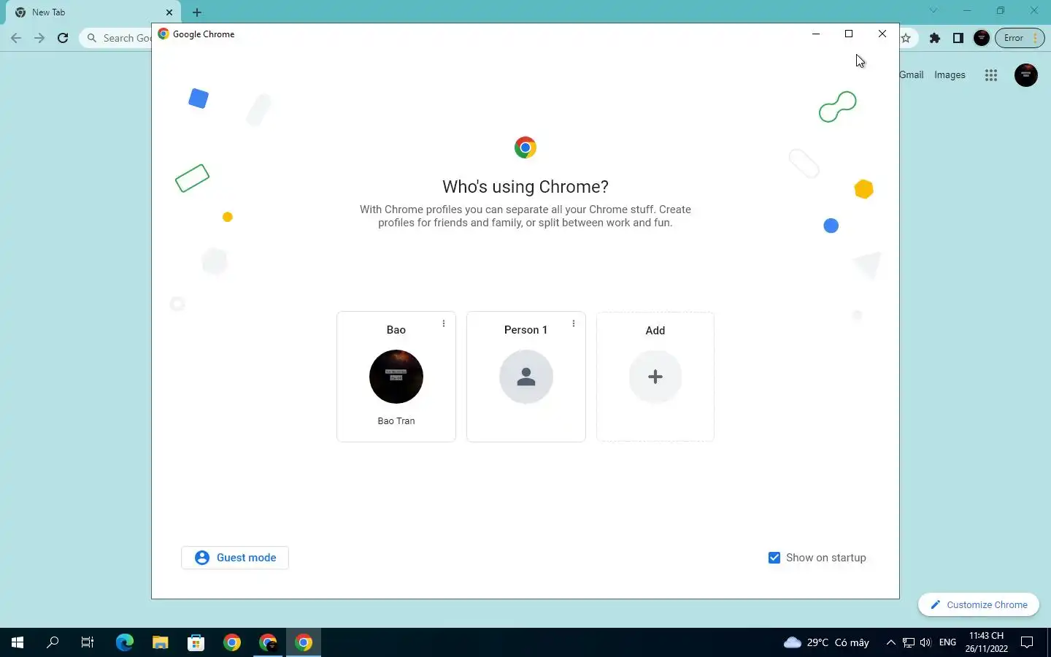The image size is (1051, 657).
Task: Open Images link in background window
Action: (950, 74)
